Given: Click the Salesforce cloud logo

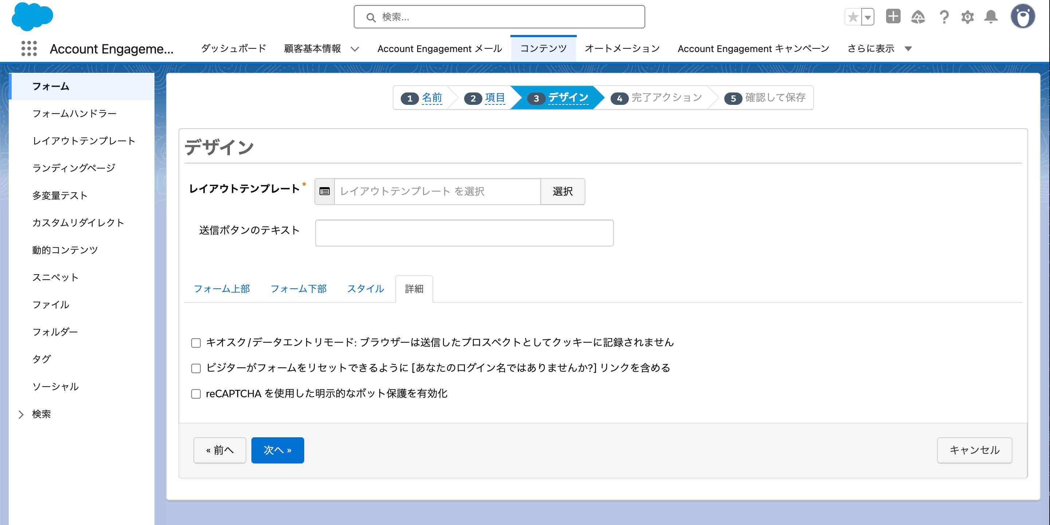Looking at the screenshot, I should coord(32,17).
